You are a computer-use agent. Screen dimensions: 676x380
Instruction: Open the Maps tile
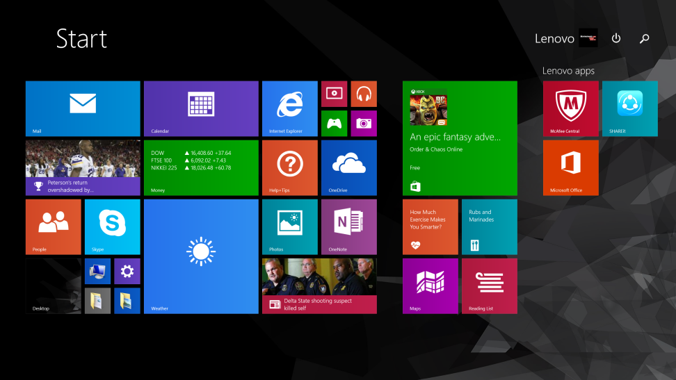coord(430,286)
